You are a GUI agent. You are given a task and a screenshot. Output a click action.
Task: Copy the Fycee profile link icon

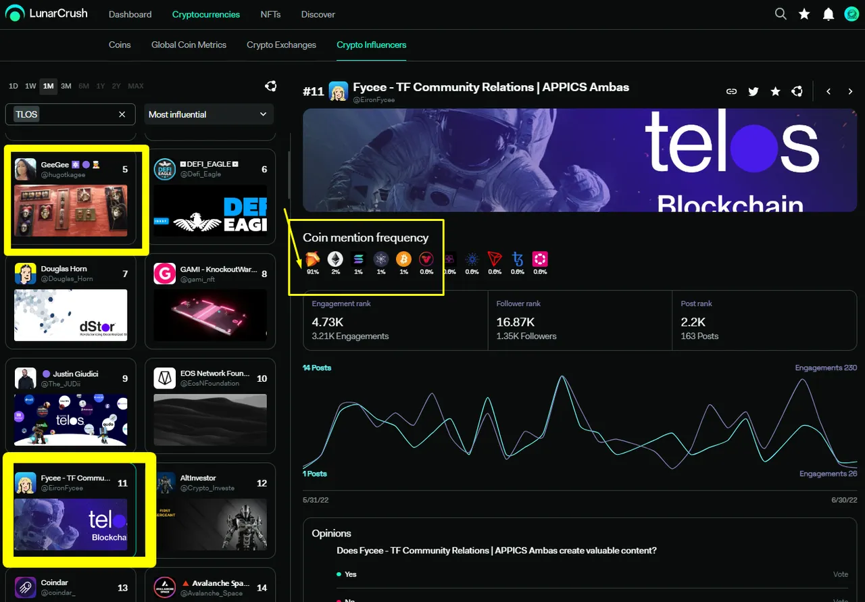[731, 91]
